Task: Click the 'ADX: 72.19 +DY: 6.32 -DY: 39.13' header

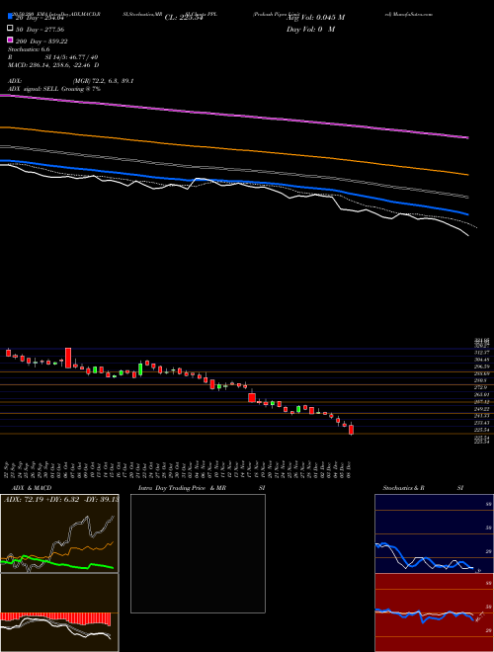Action: [x=61, y=499]
